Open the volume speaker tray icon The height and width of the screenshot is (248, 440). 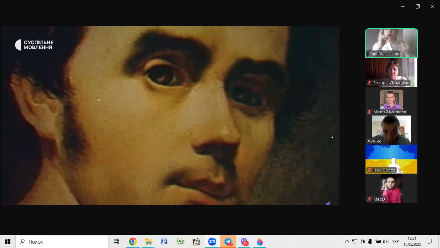pyautogui.click(x=386, y=241)
